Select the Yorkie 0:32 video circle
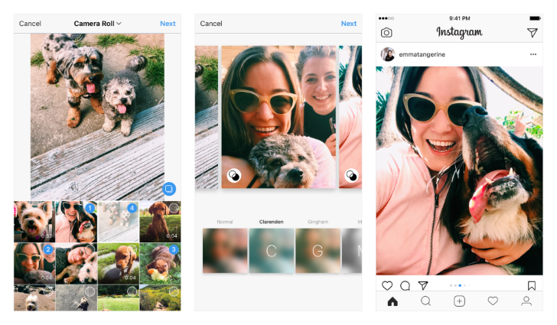 [48, 208]
